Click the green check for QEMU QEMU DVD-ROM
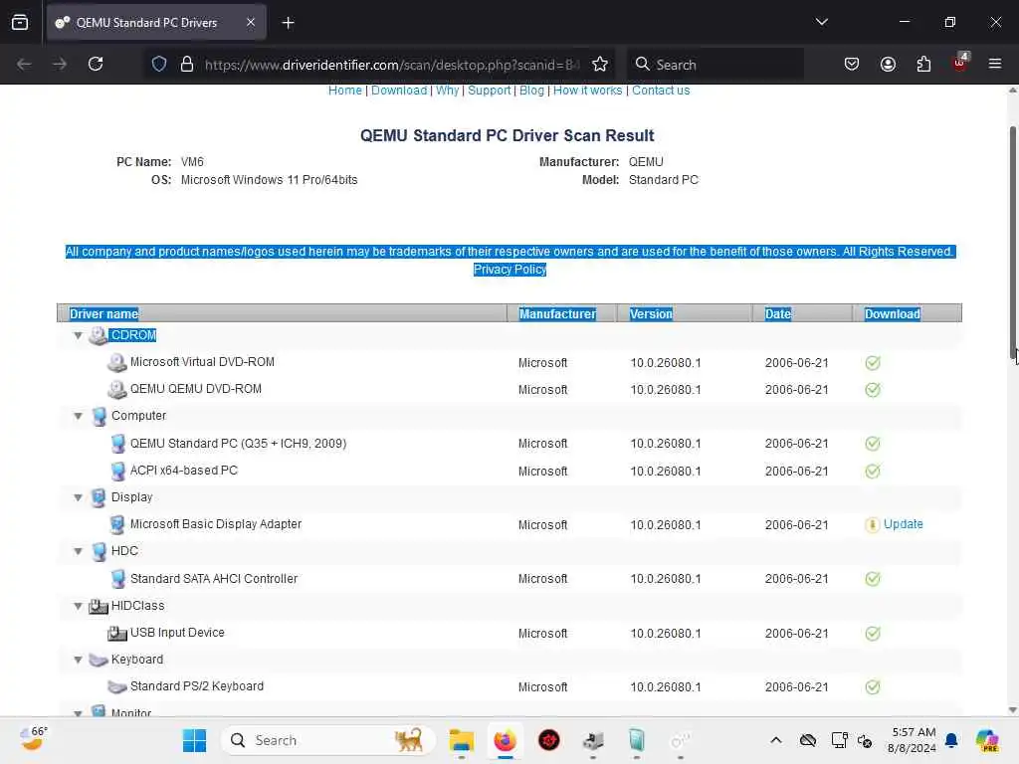The height and width of the screenshot is (764, 1019). point(873,390)
